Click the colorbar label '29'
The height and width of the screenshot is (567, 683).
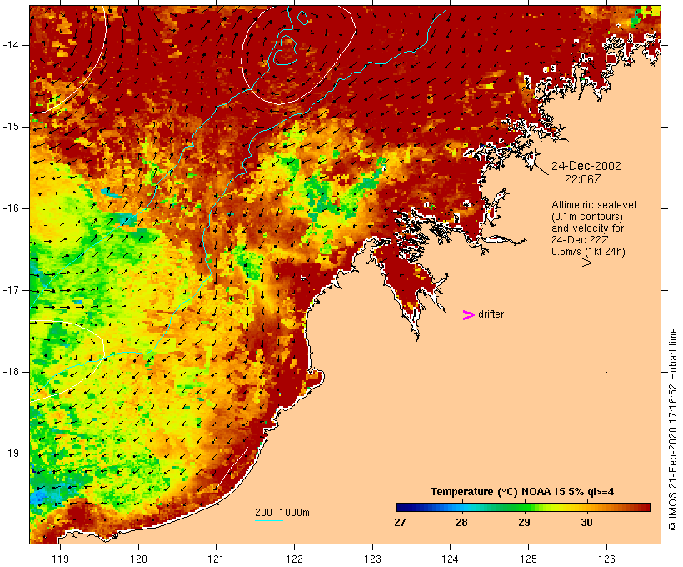pyautogui.click(x=524, y=522)
